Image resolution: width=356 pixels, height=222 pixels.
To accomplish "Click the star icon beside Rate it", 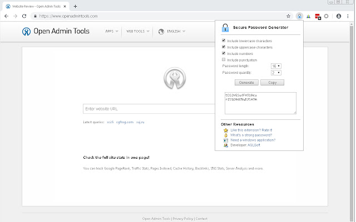I will pyautogui.click(x=226, y=130).
